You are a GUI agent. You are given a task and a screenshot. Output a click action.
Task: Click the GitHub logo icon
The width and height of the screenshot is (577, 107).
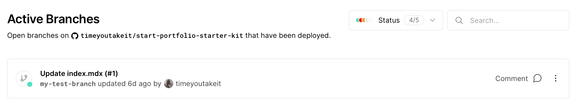click(75, 36)
